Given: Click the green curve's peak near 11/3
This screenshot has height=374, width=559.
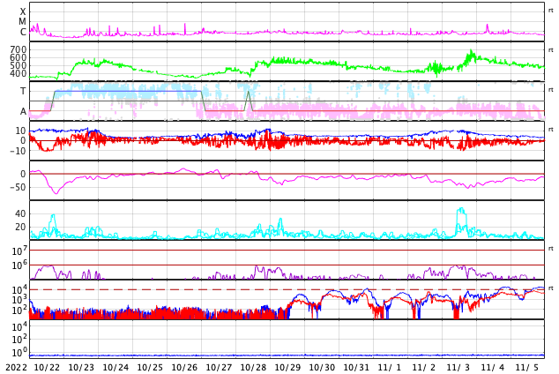Looking at the screenshot, I should 471,53.
